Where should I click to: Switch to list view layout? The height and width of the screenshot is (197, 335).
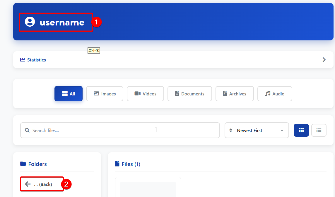319,130
